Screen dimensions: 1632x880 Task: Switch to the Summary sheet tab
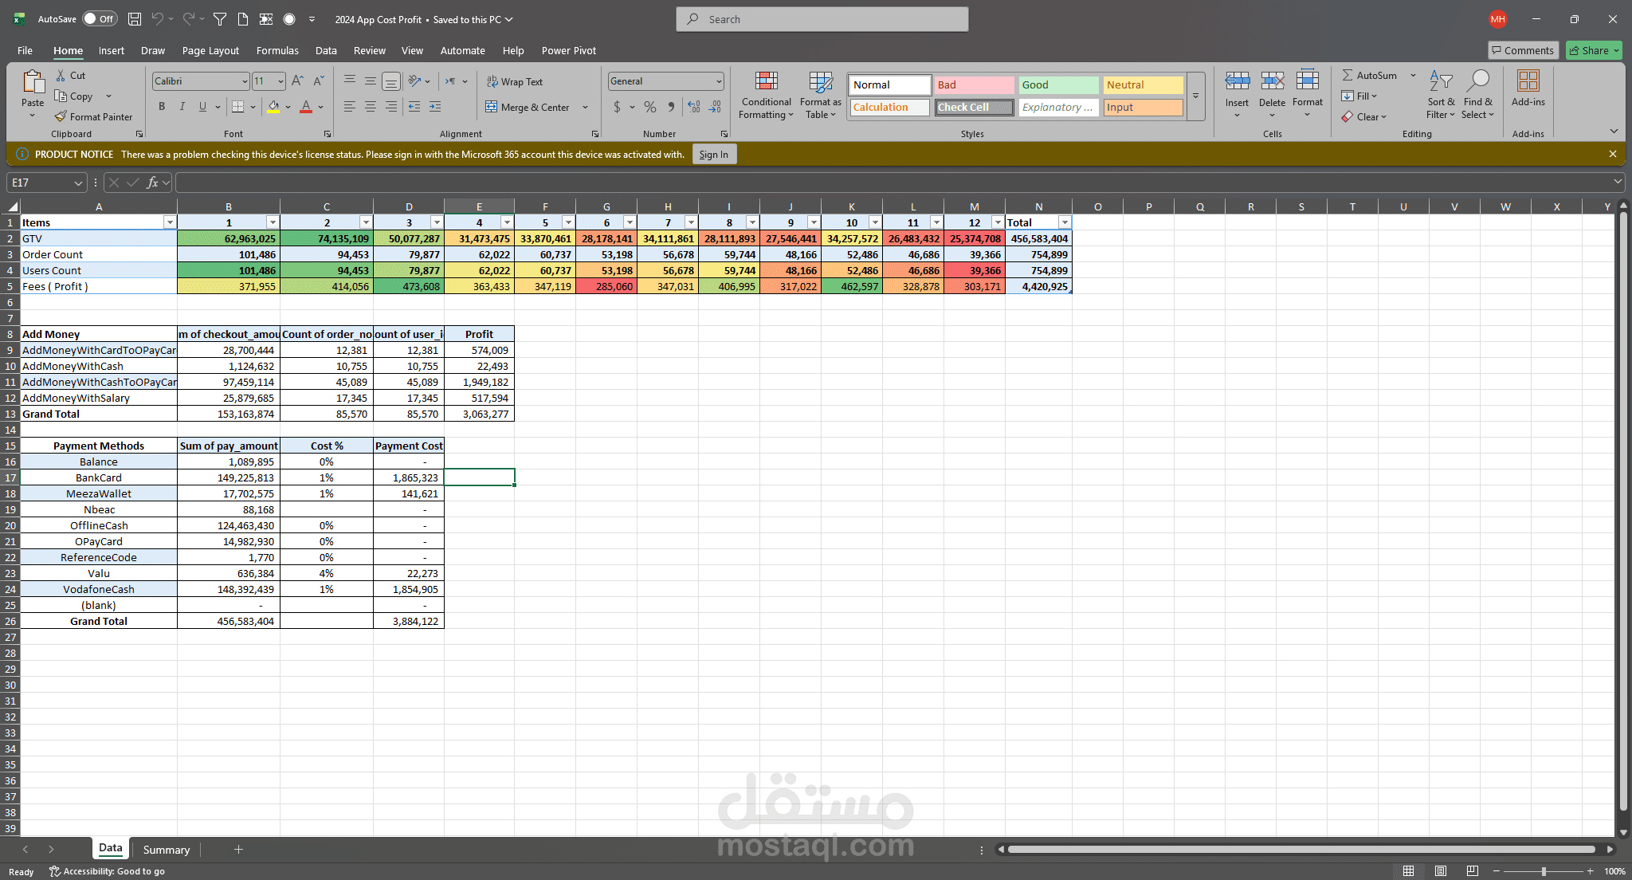(167, 850)
